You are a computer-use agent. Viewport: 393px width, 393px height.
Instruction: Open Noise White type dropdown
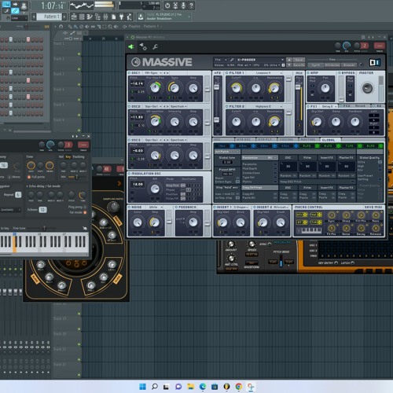tap(154, 208)
